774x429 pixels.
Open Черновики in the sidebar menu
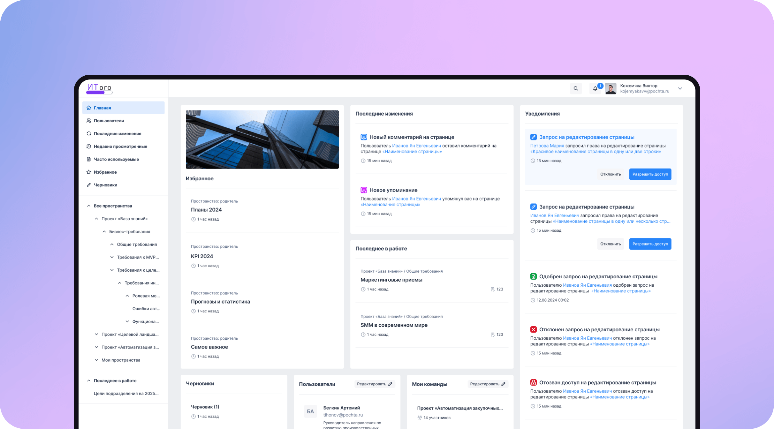(105, 185)
